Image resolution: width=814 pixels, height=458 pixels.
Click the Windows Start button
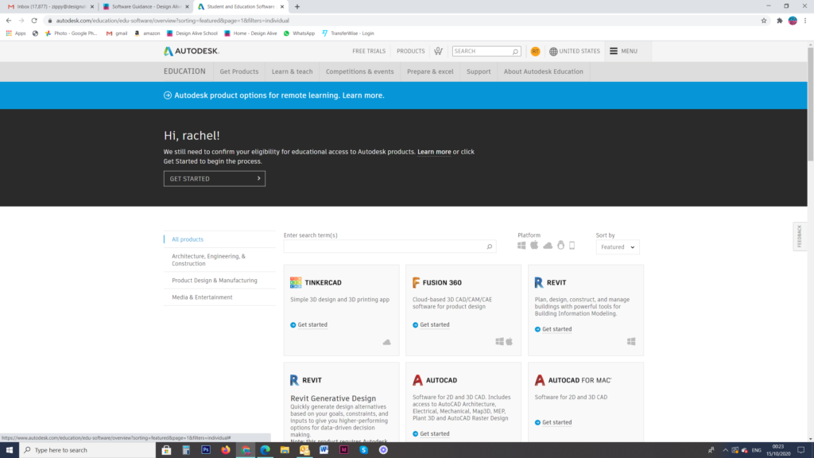(x=10, y=450)
